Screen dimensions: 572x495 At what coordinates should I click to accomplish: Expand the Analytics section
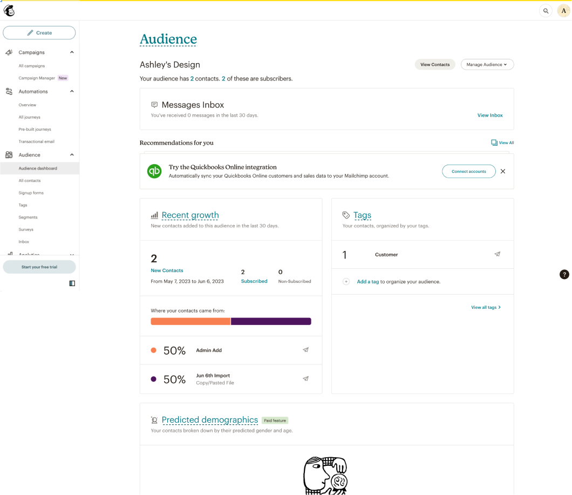tap(71, 254)
